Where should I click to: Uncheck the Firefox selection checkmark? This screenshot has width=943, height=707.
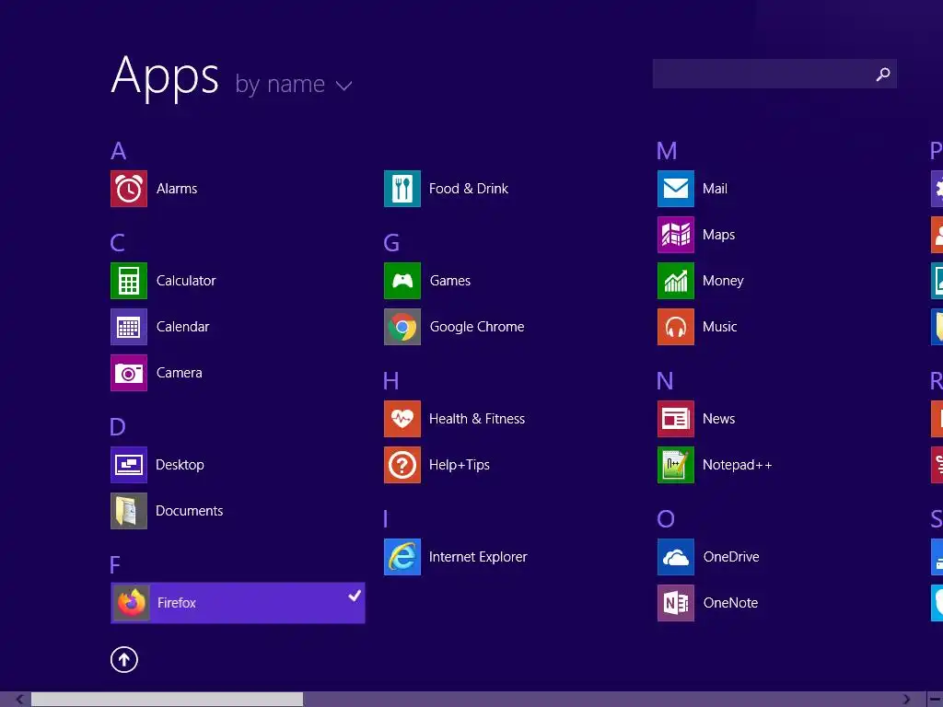tap(355, 596)
